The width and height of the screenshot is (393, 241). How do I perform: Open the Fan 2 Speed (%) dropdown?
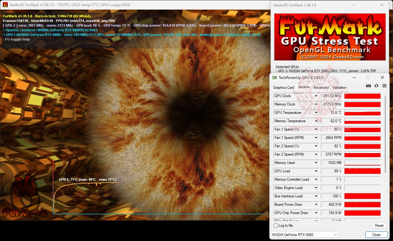pyautogui.click(x=316, y=146)
